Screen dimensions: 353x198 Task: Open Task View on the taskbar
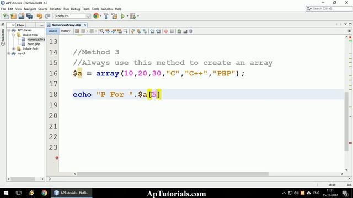(19, 193)
